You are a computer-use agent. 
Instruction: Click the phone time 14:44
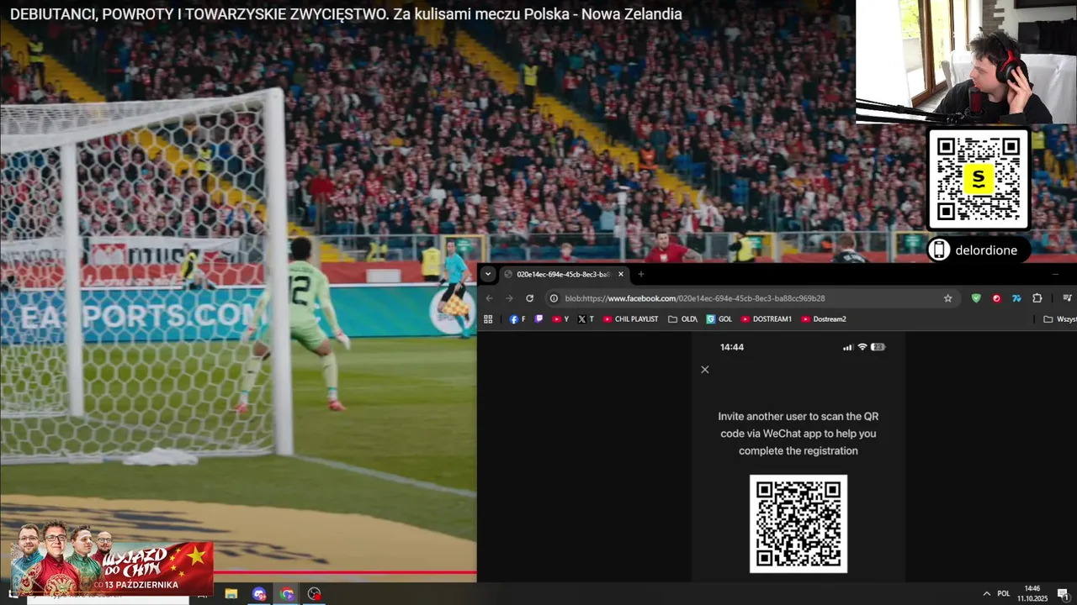click(x=732, y=347)
